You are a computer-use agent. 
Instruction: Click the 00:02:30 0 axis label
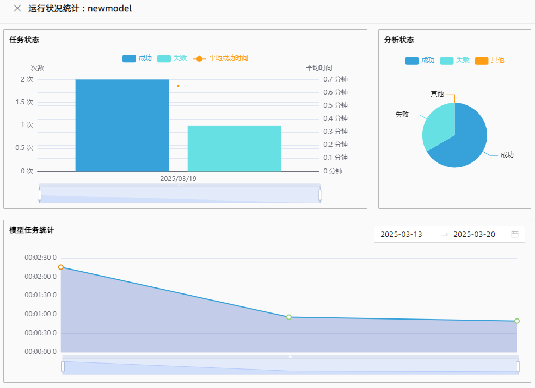click(x=41, y=258)
